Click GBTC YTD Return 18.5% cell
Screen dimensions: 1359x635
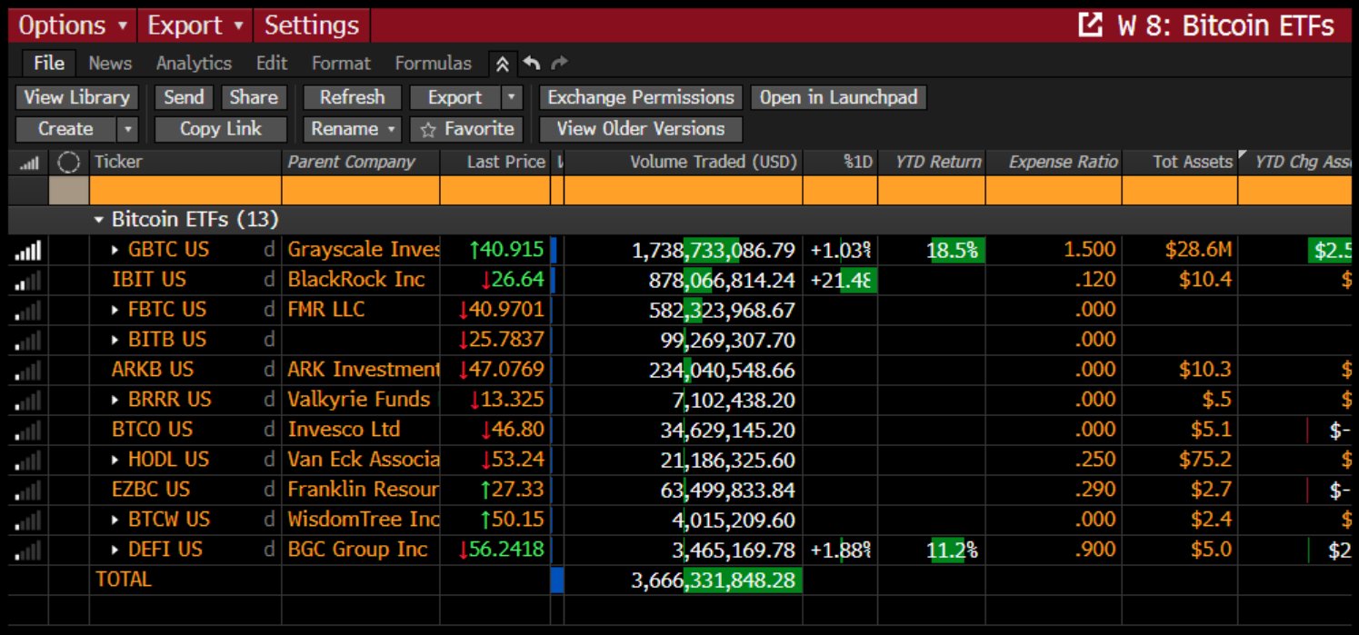click(932, 250)
